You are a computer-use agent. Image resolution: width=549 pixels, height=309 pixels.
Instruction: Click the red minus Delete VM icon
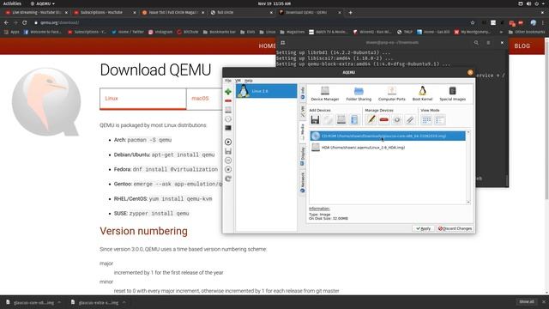point(228,101)
